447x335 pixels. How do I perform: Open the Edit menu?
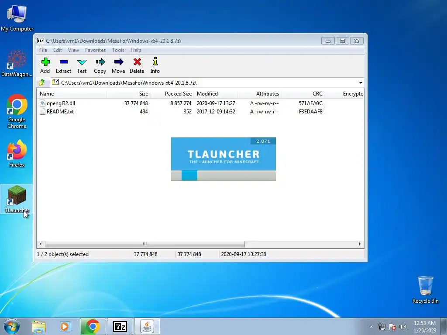[x=58, y=50]
